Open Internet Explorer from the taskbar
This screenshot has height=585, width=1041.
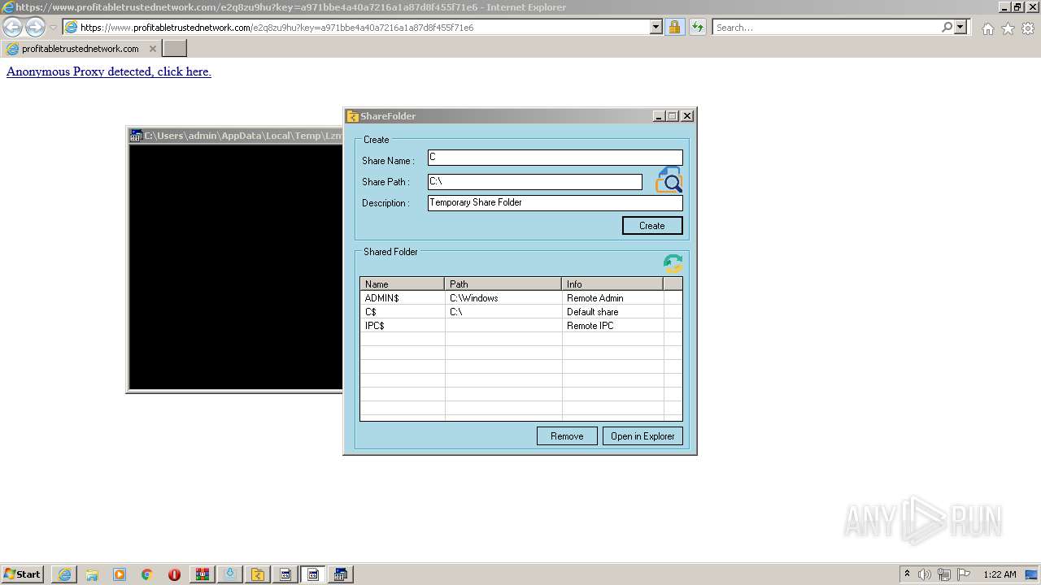pyautogui.click(x=64, y=574)
